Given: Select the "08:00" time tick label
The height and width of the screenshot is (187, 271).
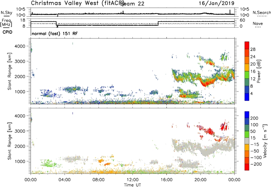Looking at the screenshot, I should (x=99, y=180).
